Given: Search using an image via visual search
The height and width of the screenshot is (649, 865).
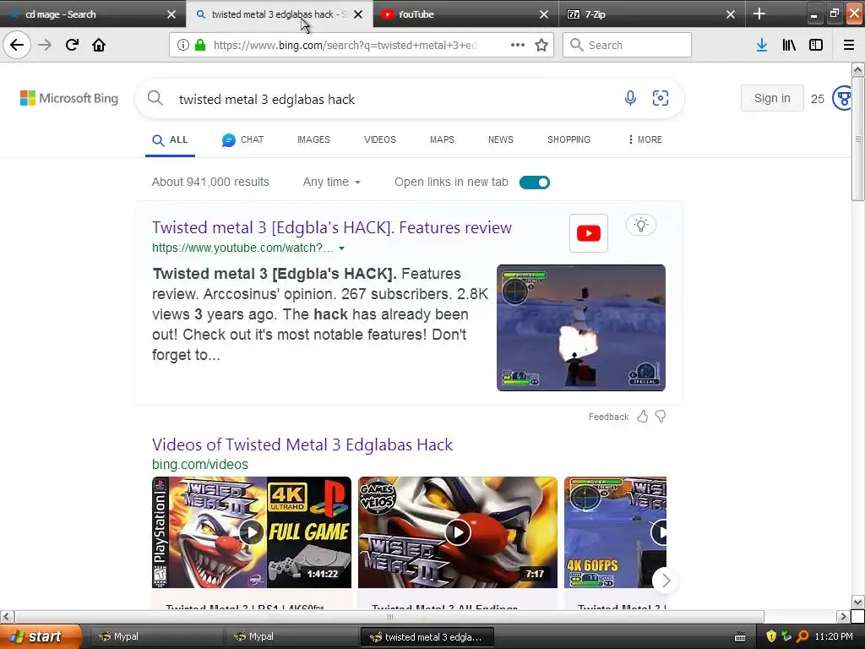Looking at the screenshot, I should click(661, 98).
